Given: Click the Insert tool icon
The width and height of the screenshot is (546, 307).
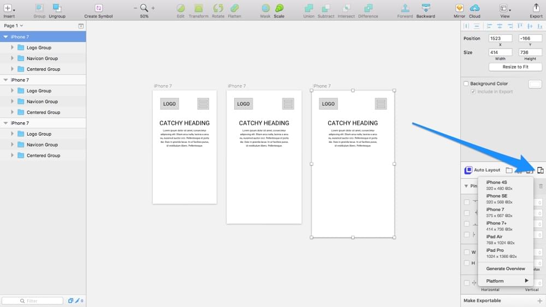Looking at the screenshot, I should click(x=7, y=8).
